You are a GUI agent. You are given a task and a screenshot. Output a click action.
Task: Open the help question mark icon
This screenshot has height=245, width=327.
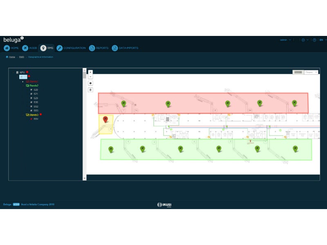[x=314, y=40]
